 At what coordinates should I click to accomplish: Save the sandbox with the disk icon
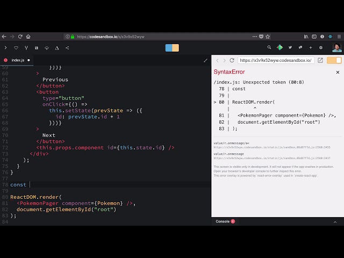pos(37,48)
